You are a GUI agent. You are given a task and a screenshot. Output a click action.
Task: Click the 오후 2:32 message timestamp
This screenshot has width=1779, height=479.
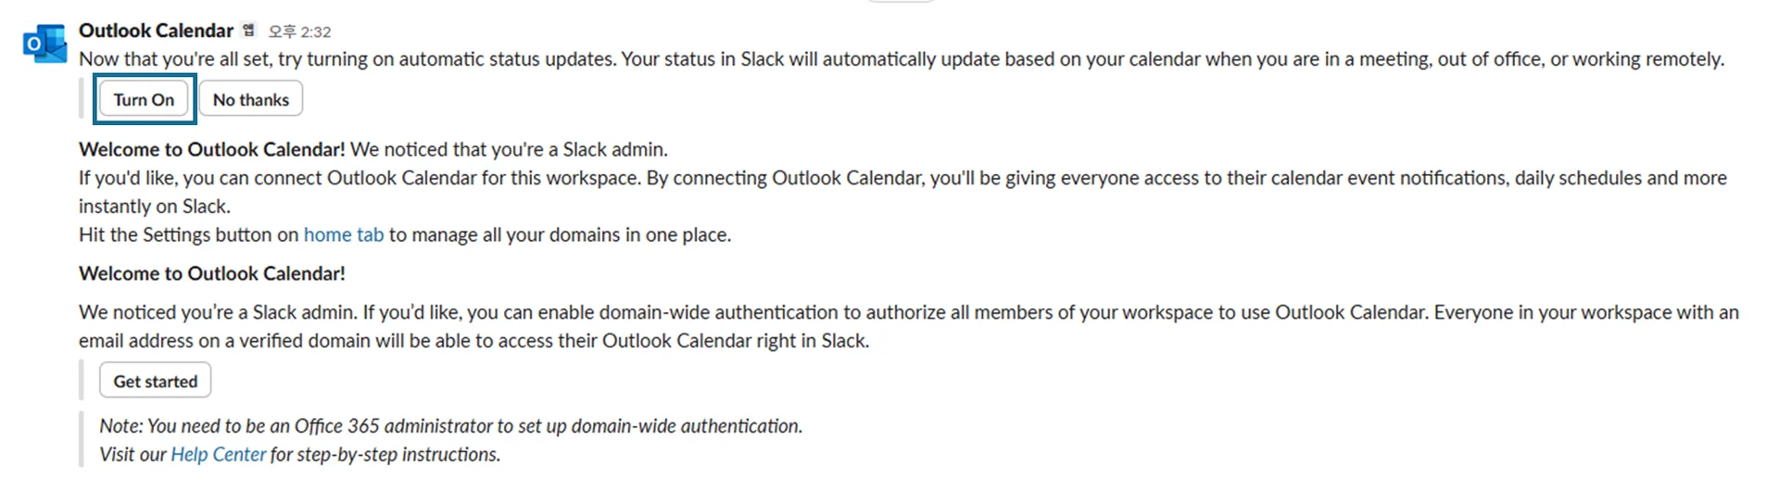[x=299, y=32]
